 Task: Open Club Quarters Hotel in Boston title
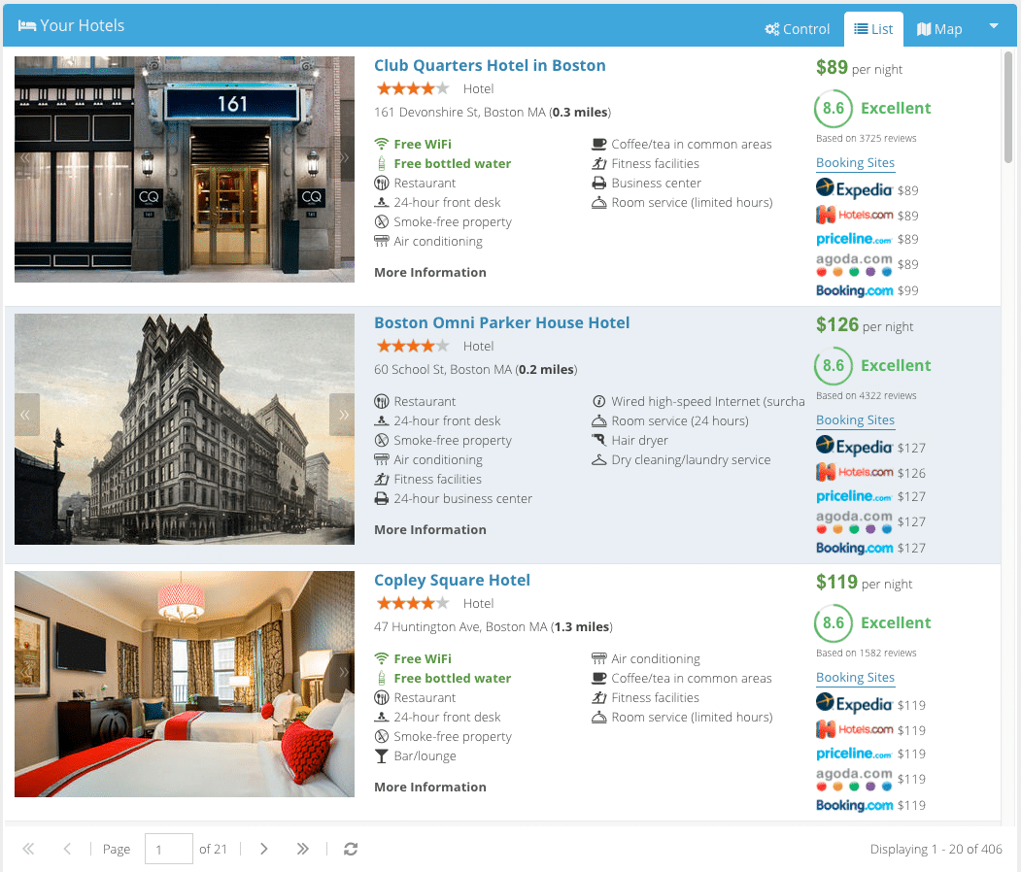pos(490,66)
